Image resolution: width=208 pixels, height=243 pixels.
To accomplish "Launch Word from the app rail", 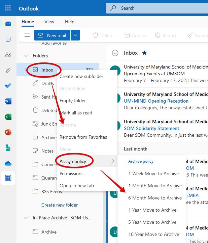I will click(x=8, y=101).
